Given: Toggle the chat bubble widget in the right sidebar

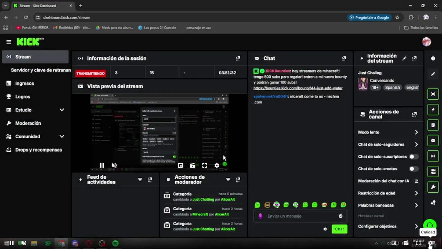Looking at the screenshot, I should coord(433,141).
